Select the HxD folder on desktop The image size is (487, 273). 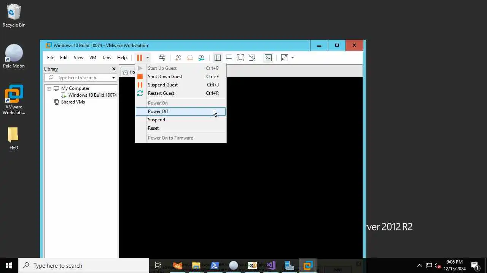14,138
